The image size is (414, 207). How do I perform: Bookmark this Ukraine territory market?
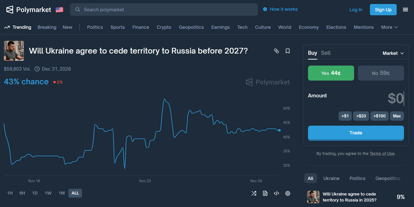(288, 51)
